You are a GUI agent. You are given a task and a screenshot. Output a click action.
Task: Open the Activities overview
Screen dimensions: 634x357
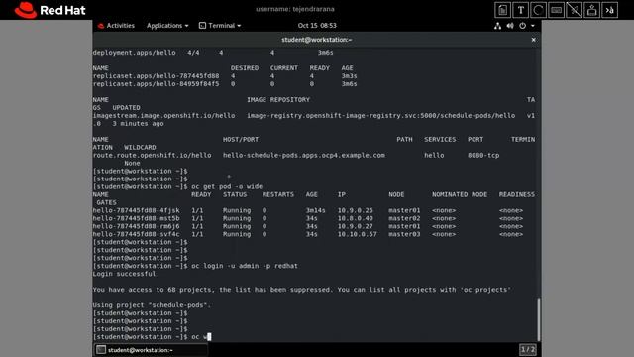click(x=116, y=26)
